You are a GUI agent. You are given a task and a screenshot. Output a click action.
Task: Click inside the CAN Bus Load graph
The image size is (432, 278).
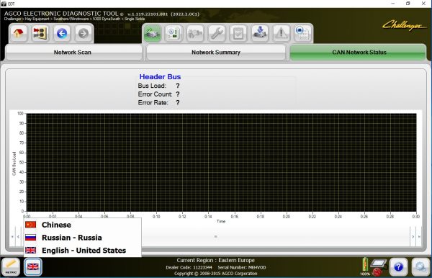coord(222,163)
